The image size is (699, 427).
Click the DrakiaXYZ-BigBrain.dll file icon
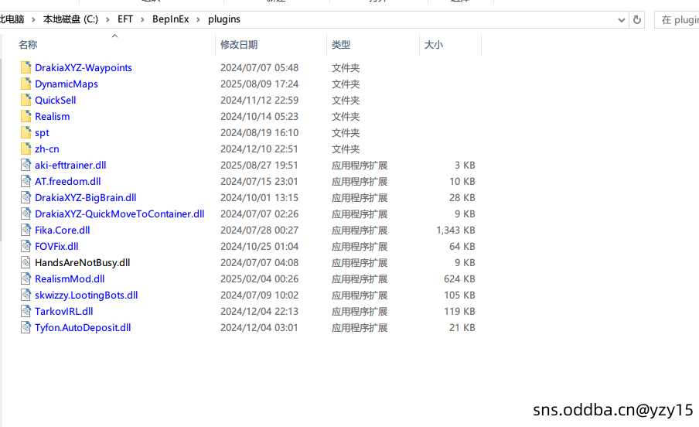coord(26,198)
